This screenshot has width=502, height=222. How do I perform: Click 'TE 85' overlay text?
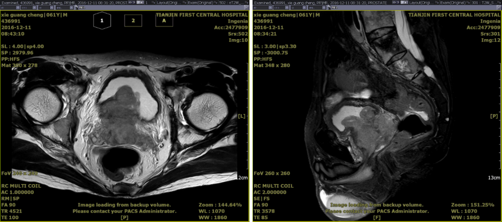[x=261, y=218]
